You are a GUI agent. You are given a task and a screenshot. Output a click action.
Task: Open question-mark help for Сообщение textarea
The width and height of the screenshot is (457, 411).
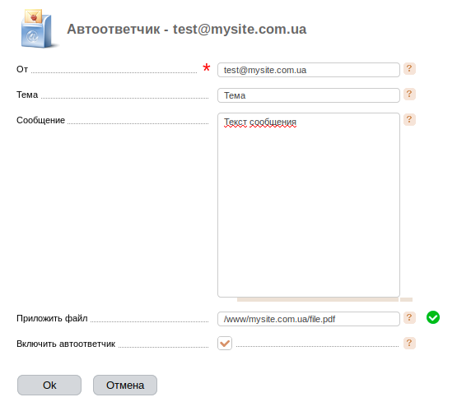click(409, 119)
